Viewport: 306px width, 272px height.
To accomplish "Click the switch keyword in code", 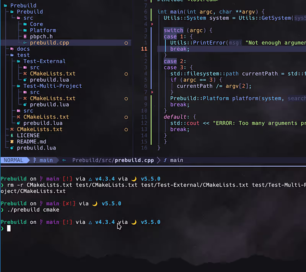I will (174, 31).
